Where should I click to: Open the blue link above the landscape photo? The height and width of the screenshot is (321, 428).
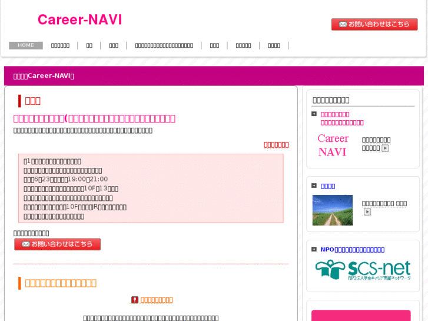(328, 186)
